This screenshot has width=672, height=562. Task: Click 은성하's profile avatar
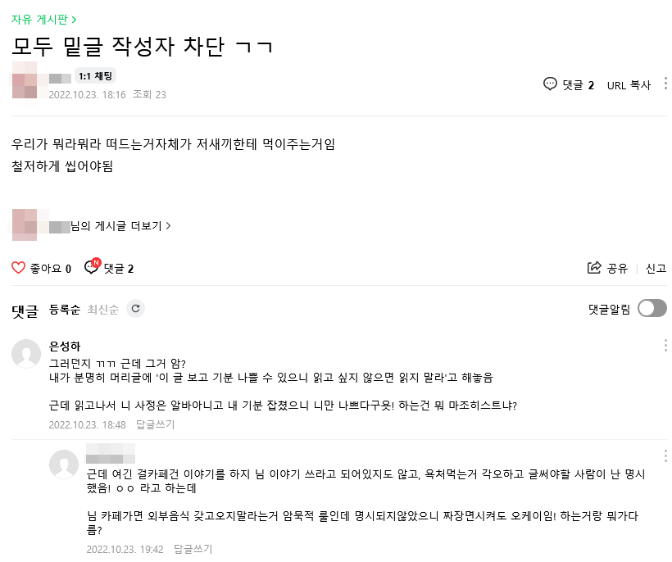26,353
